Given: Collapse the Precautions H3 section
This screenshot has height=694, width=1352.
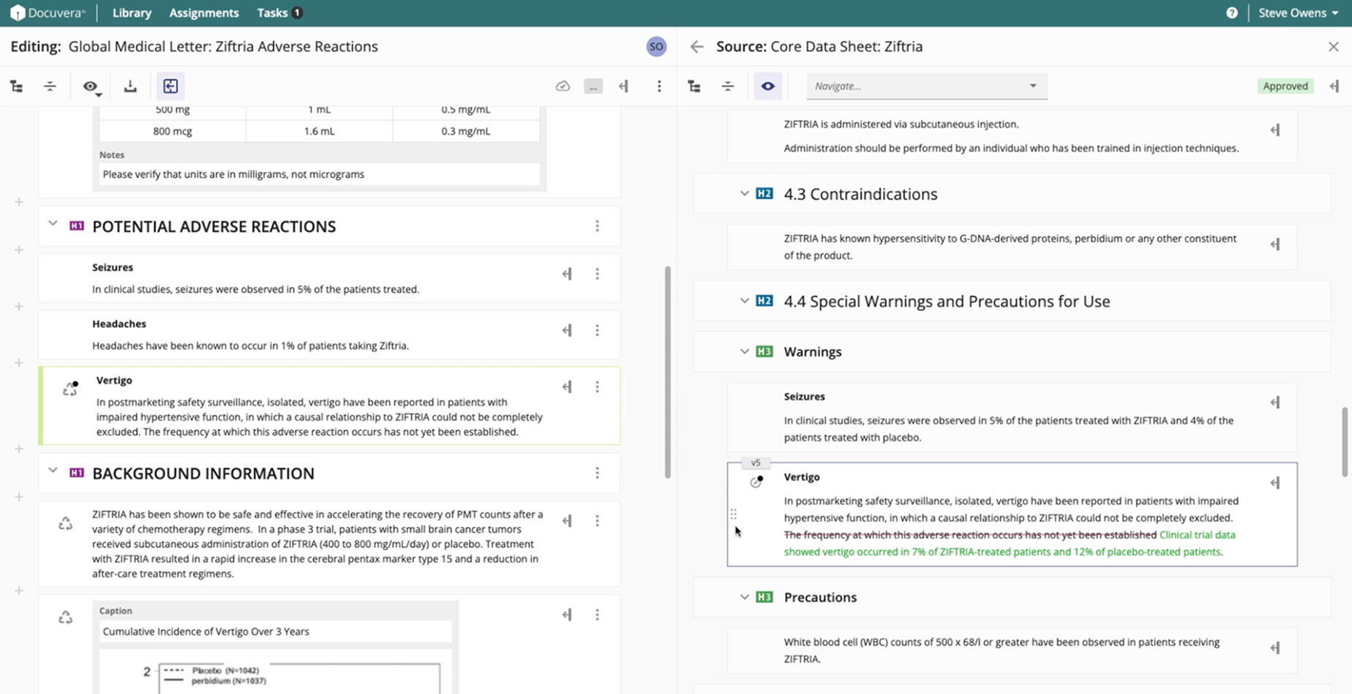Looking at the screenshot, I should (744, 597).
